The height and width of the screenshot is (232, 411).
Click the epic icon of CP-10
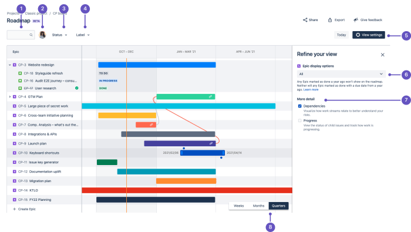(x=15, y=153)
